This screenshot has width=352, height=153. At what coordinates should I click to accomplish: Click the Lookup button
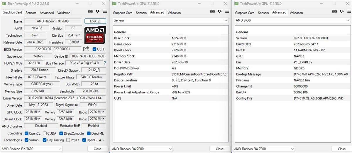point(95,21)
